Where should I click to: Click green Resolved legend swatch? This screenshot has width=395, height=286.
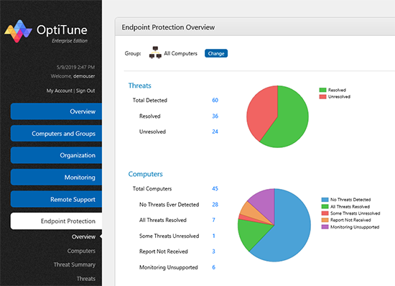coord(322,90)
